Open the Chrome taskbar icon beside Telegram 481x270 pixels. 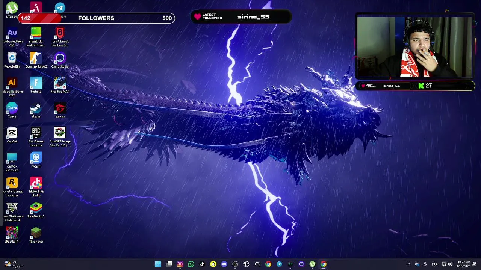[268, 264]
